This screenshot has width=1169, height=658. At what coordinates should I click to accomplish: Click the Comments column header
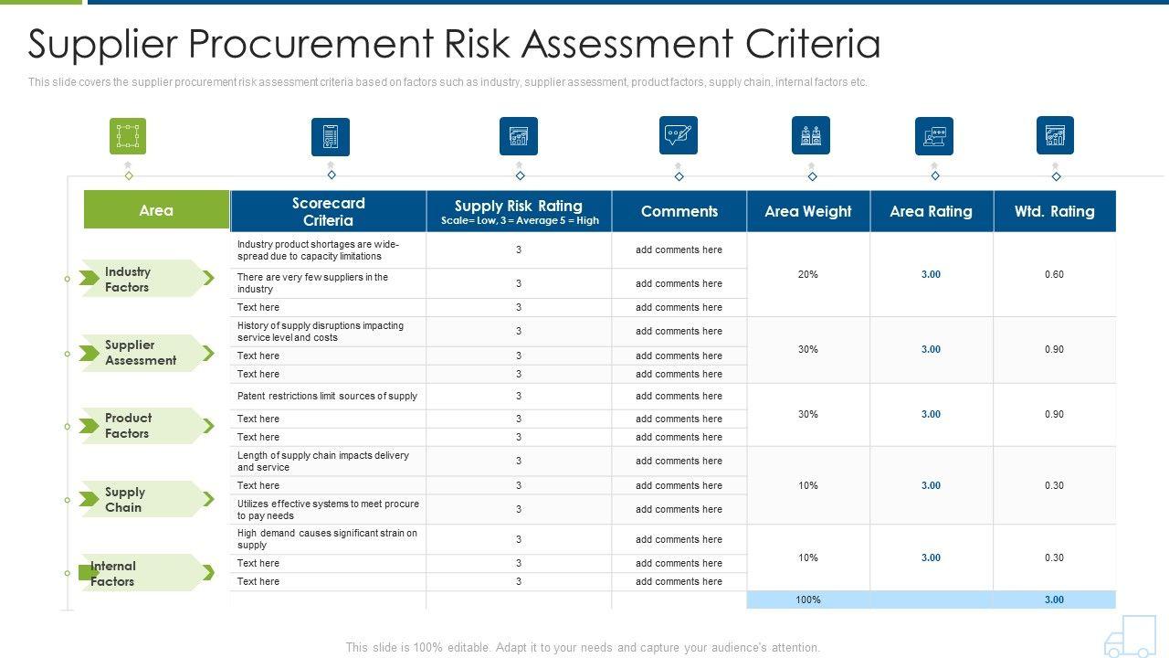(x=679, y=211)
